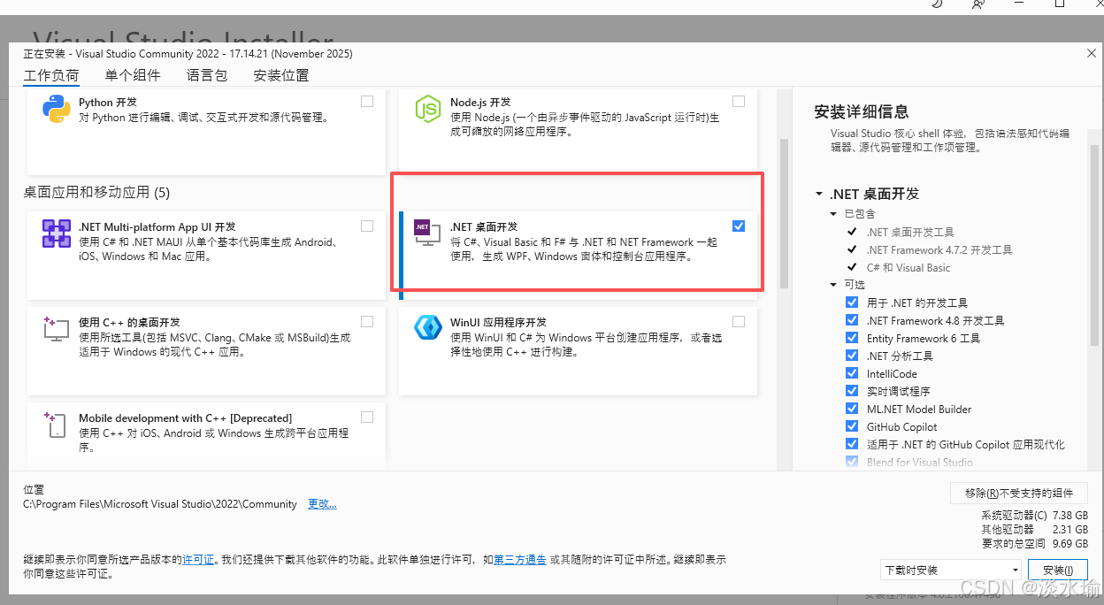Click the .NET Multi-platform App UI icon
Screen dimensions: 1104x605
coord(57,234)
